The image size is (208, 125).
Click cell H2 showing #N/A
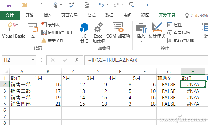[x=193, y=84]
